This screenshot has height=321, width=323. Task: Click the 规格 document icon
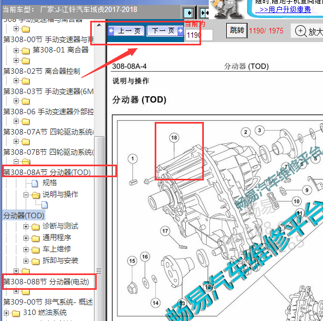35,183
